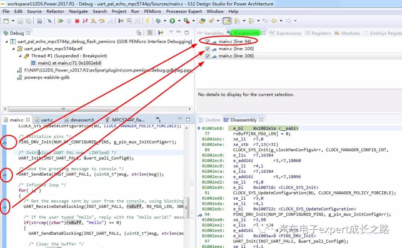Open the Debug launch dropdown arrow

(164, 21)
